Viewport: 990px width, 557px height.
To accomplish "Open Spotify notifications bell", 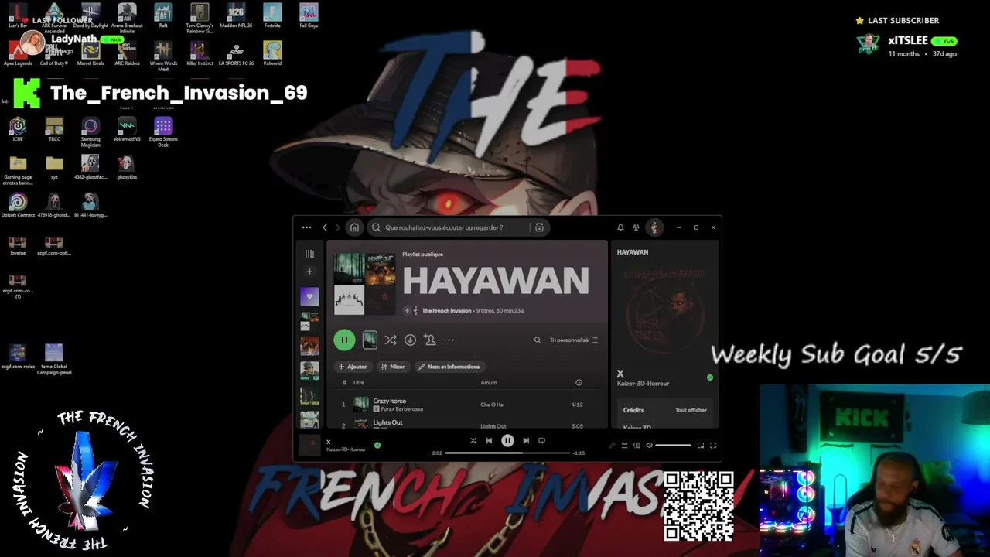I will tap(620, 227).
